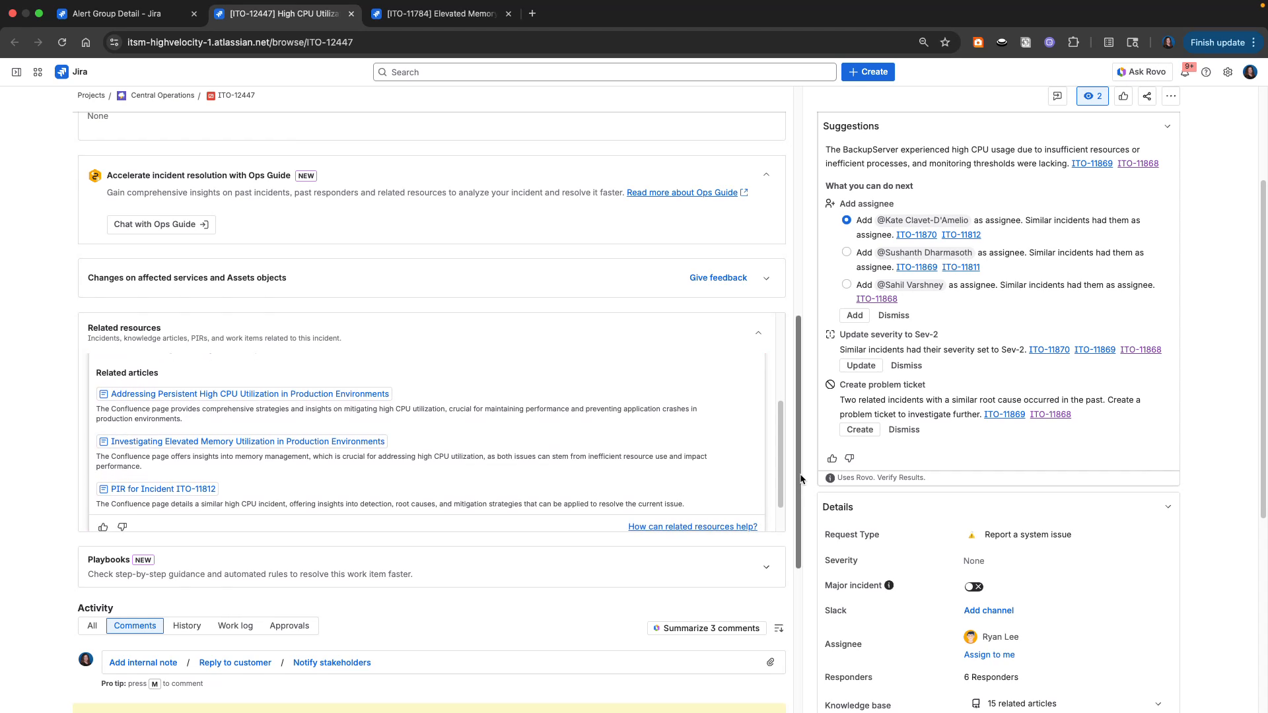
Task: Open the Jira app switcher grid icon
Action: 37,72
